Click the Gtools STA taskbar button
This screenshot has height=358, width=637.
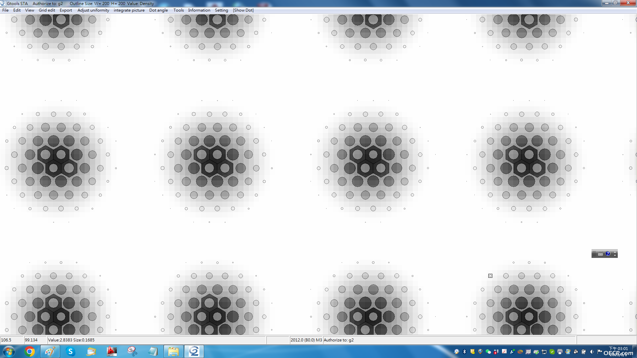coord(194,351)
